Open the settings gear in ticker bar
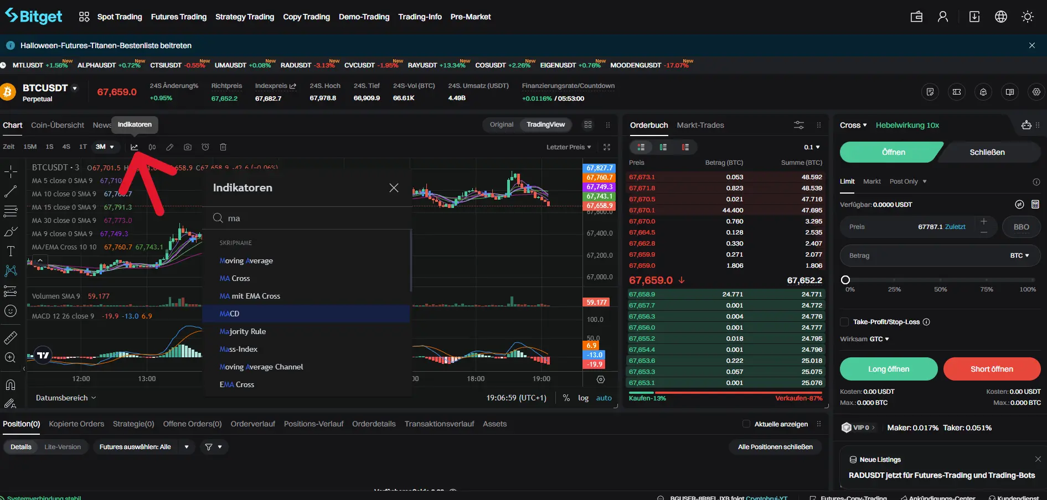 click(1036, 92)
